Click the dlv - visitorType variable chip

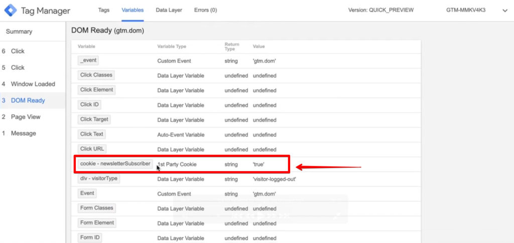[99, 178]
